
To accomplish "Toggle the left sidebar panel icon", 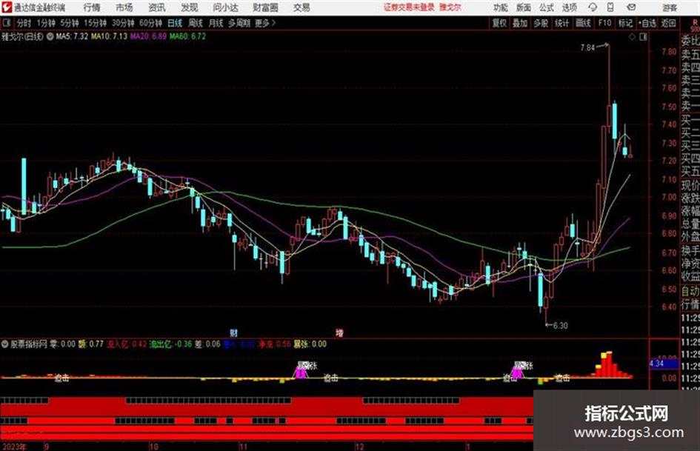I will 6,23.
